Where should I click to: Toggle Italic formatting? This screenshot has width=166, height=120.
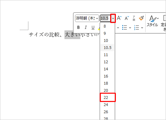pos(86,27)
